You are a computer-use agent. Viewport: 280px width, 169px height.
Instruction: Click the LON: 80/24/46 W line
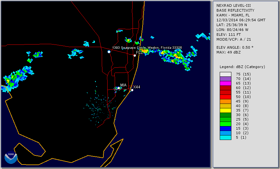[x=232, y=30]
